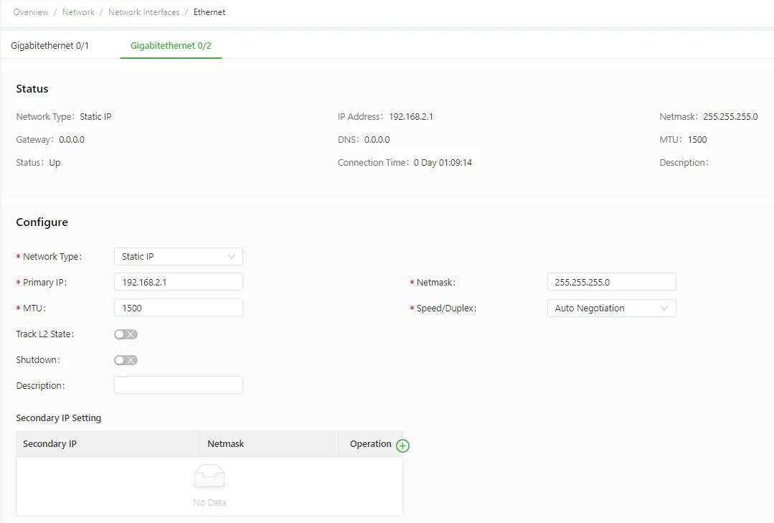Focus the MTU input field
This screenshot has height=523, width=774.
tap(178, 308)
